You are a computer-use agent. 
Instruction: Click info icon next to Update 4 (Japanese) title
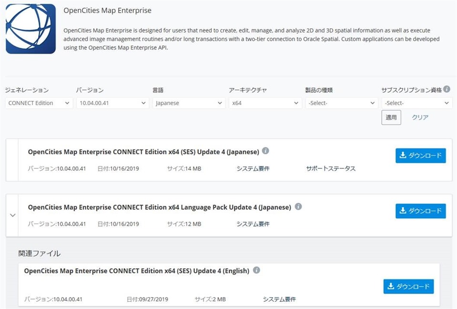click(x=266, y=151)
